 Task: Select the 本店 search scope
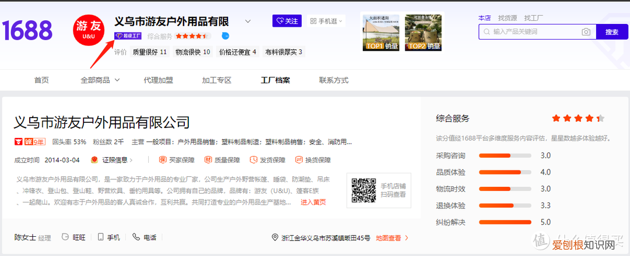485,18
